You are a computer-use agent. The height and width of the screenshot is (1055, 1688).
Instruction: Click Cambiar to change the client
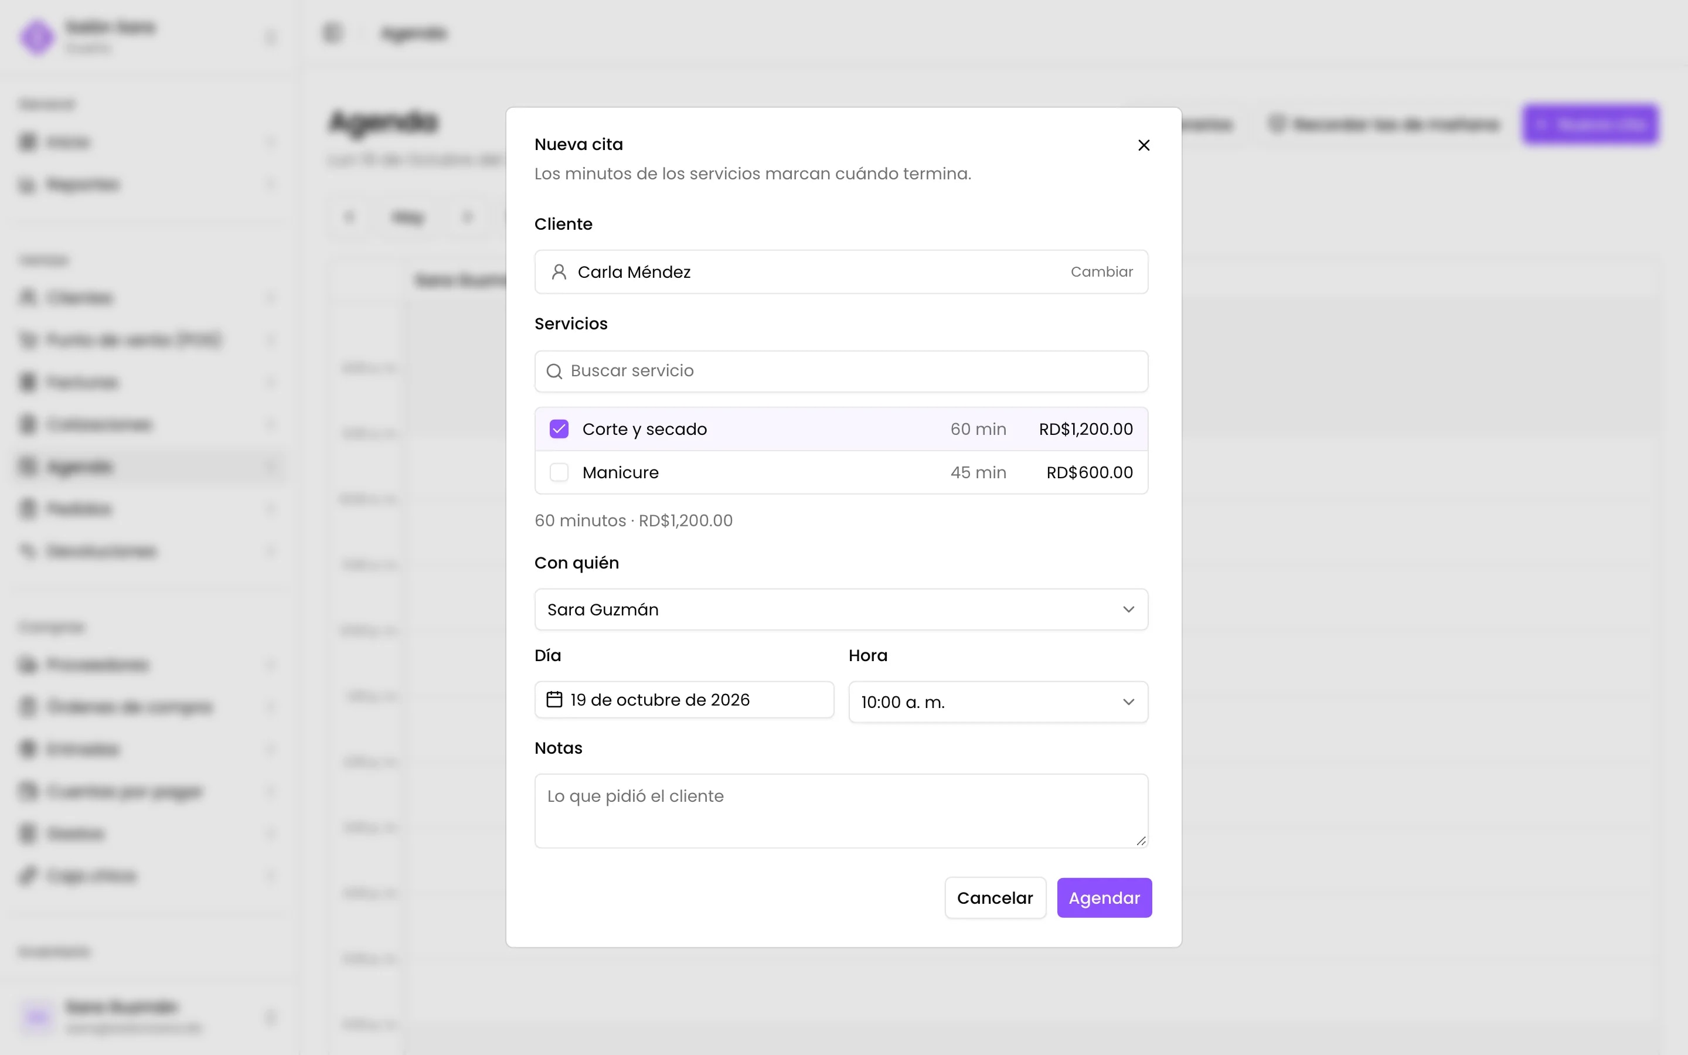click(x=1101, y=272)
